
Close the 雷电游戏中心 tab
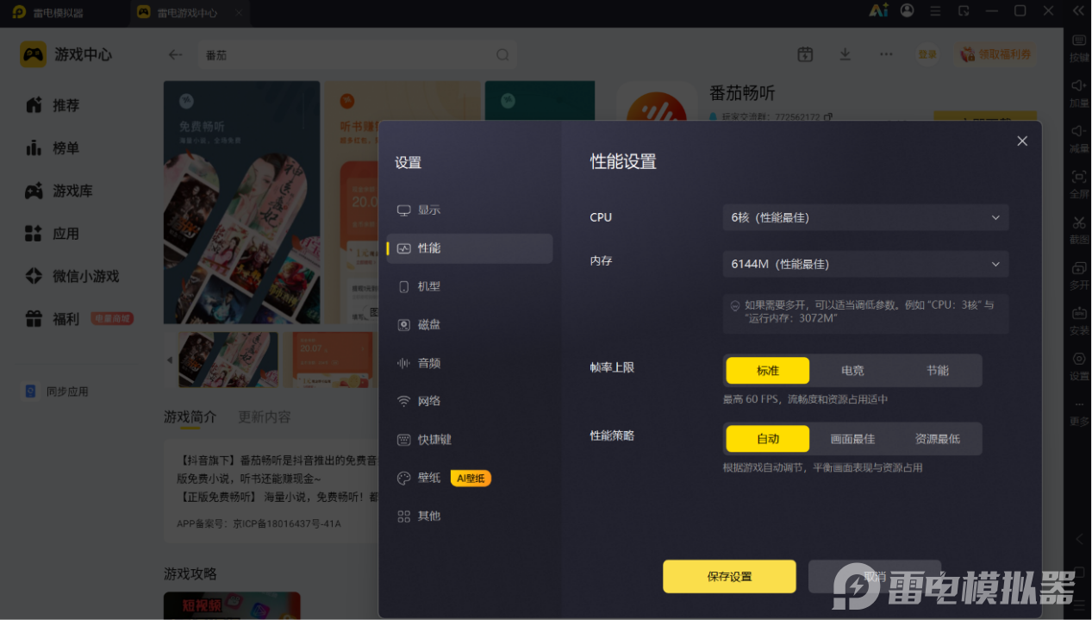(x=239, y=13)
